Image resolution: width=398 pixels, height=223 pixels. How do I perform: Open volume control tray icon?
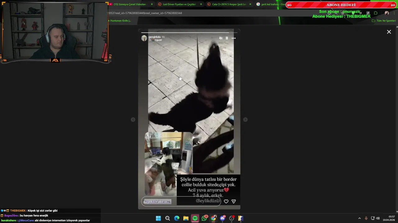378,218
